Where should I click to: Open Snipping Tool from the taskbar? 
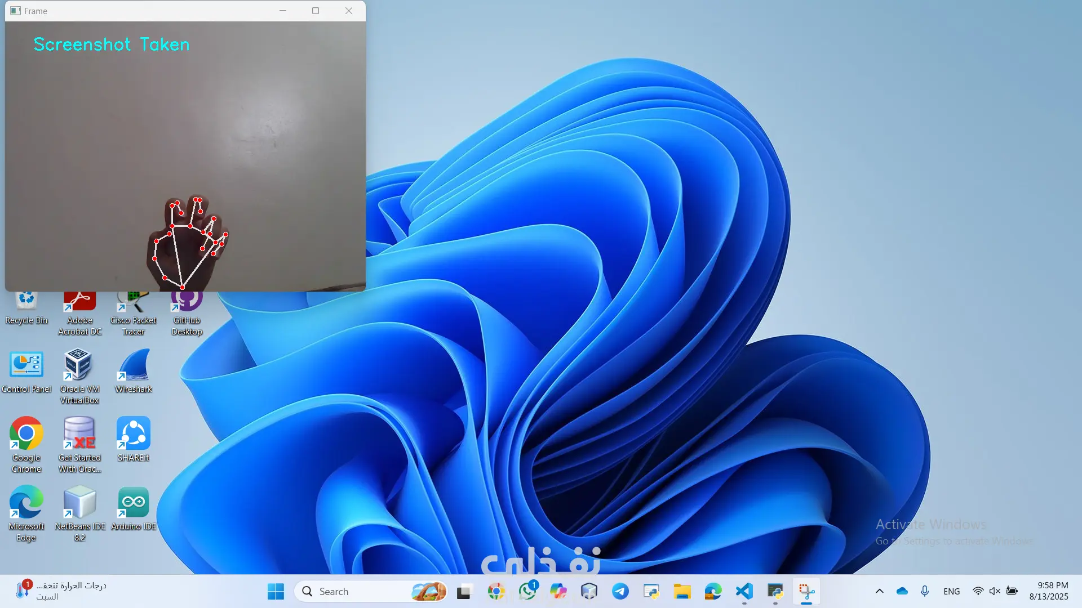pos(806,592)
